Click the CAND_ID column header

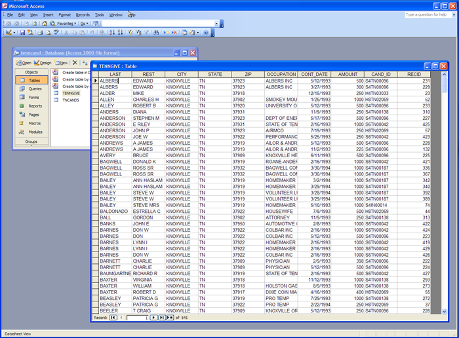coord(381,74)
